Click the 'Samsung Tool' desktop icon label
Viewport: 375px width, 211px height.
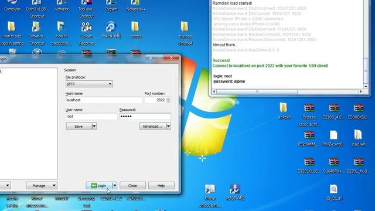[86, 202]
